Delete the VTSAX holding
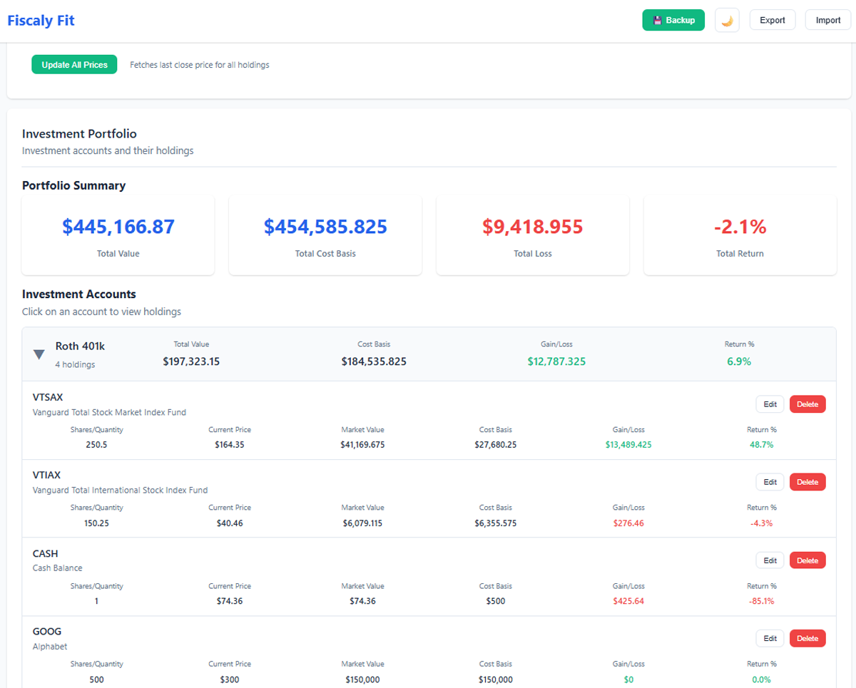The height and width of the screenshot is (688, 856). [x=807, y=404]
